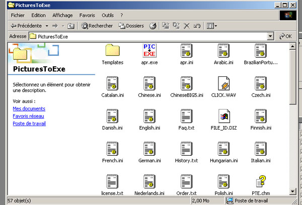Viewport: 302px width, 205px height.
Task: Click the Forward arrow toolbar button
Action: pos(55,26)
